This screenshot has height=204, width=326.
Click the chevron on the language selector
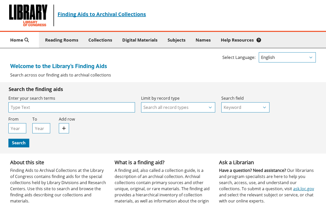[x=311, y=57]
